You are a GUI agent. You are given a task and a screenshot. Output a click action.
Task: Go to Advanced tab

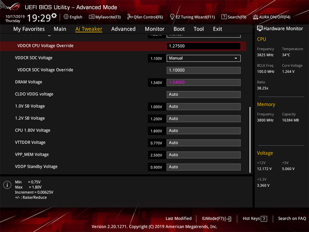(x=123, y=29)
